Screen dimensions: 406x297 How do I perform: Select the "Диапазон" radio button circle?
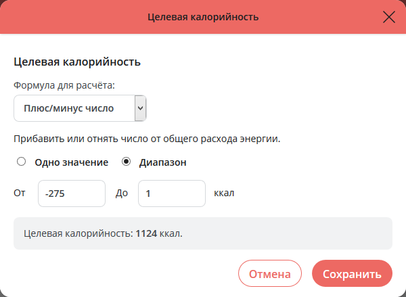pyautogui.click(x=126, y=162)
